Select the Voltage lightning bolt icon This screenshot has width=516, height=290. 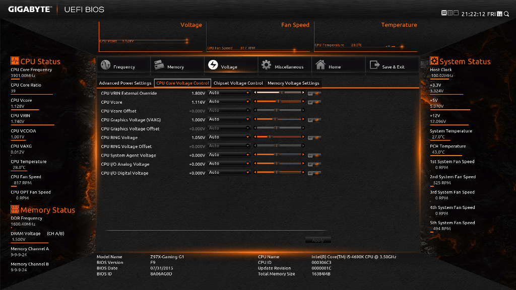213,65
